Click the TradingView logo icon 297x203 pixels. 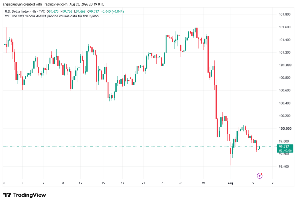7,195
